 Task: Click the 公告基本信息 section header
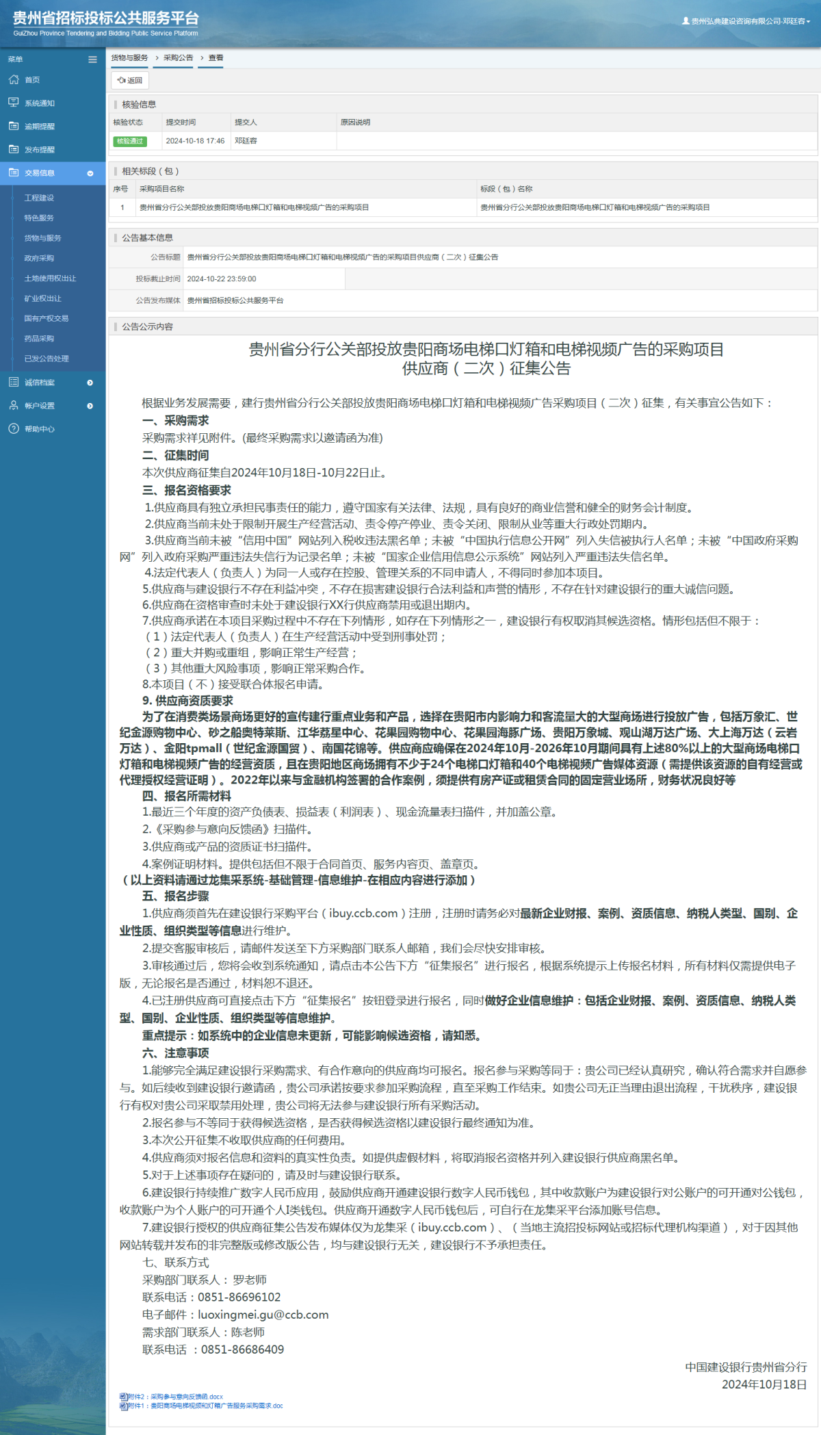(147, 238)
